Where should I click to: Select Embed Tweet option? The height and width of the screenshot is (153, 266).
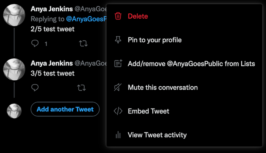148,111
